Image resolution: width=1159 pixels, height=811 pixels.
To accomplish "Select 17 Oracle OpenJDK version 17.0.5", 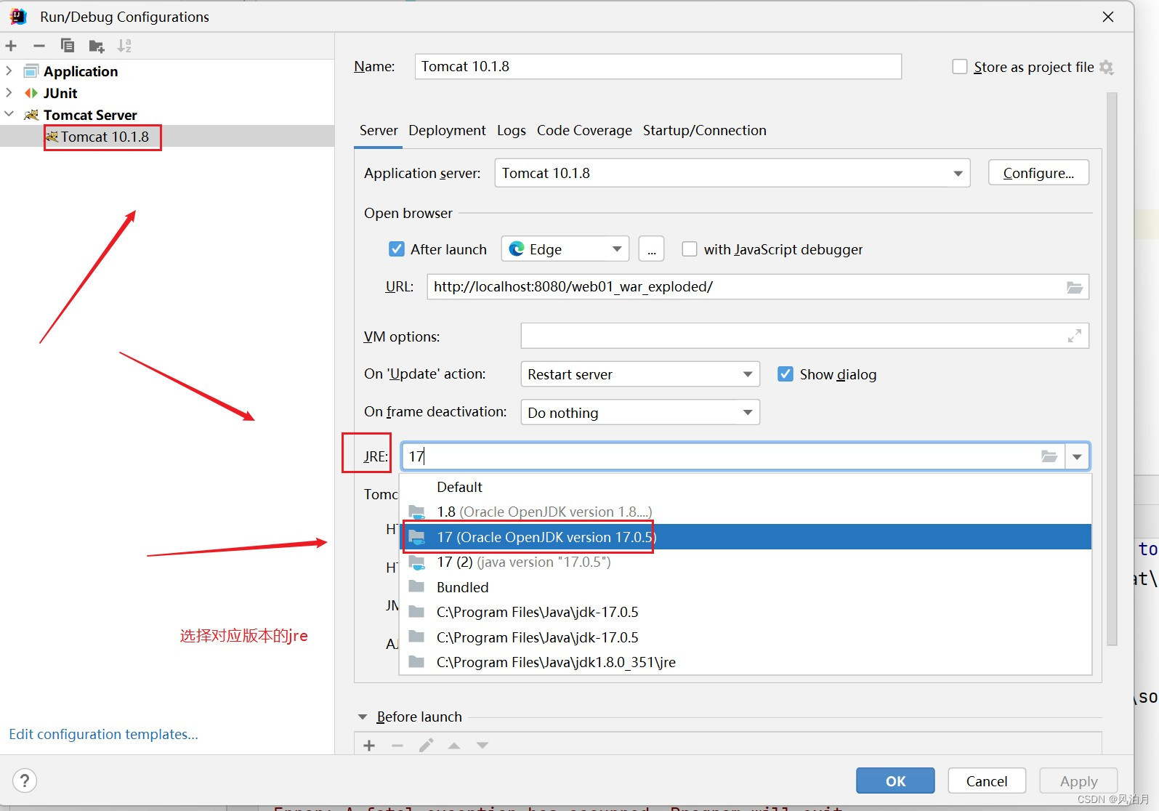I will tap(746, 537).
